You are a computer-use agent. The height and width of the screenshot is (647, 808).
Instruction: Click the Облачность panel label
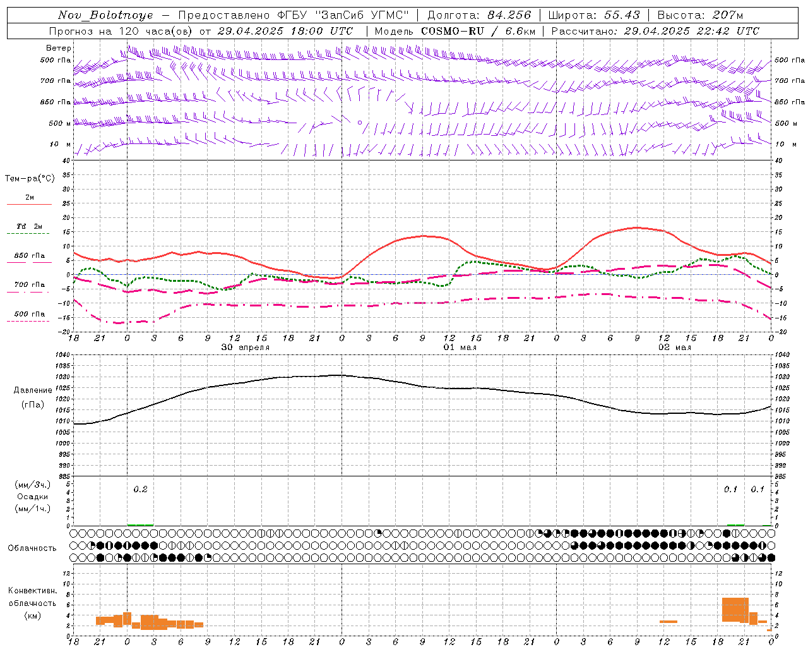(x=32, y=548)
